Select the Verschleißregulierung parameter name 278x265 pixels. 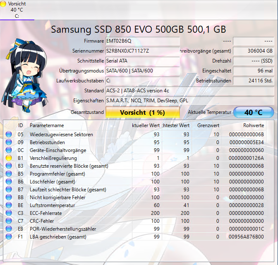(53, 158)
